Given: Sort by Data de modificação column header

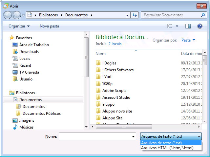Looking at the screenshot, I should coord(191,54).
